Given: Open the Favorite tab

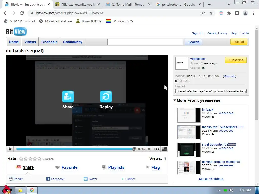Looking at the screenshot, I should click(69, 168).
